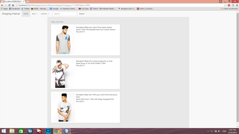The height and width of the screenshot is (134, 239).
Task: Open the Chrome menu hamburger icon
Action: point(236,5)
